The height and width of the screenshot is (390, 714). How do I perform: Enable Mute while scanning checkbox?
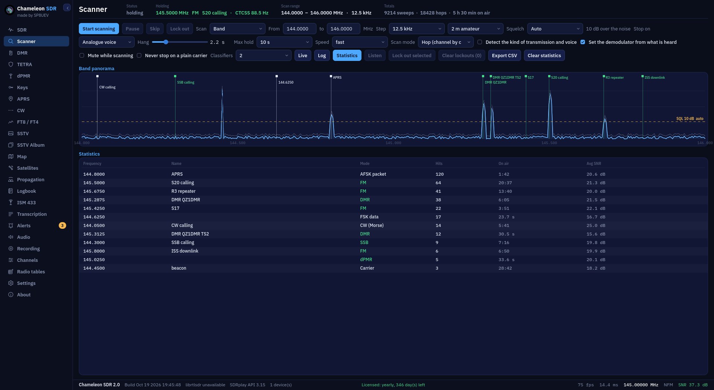coord(82,55)
